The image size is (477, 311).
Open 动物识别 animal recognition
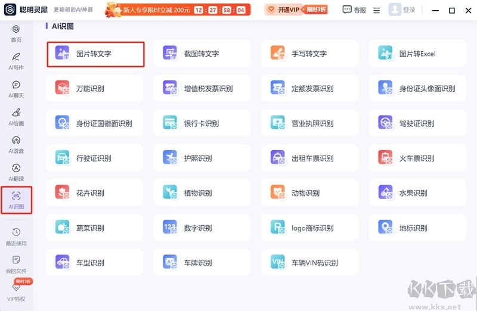click(309, 193)
